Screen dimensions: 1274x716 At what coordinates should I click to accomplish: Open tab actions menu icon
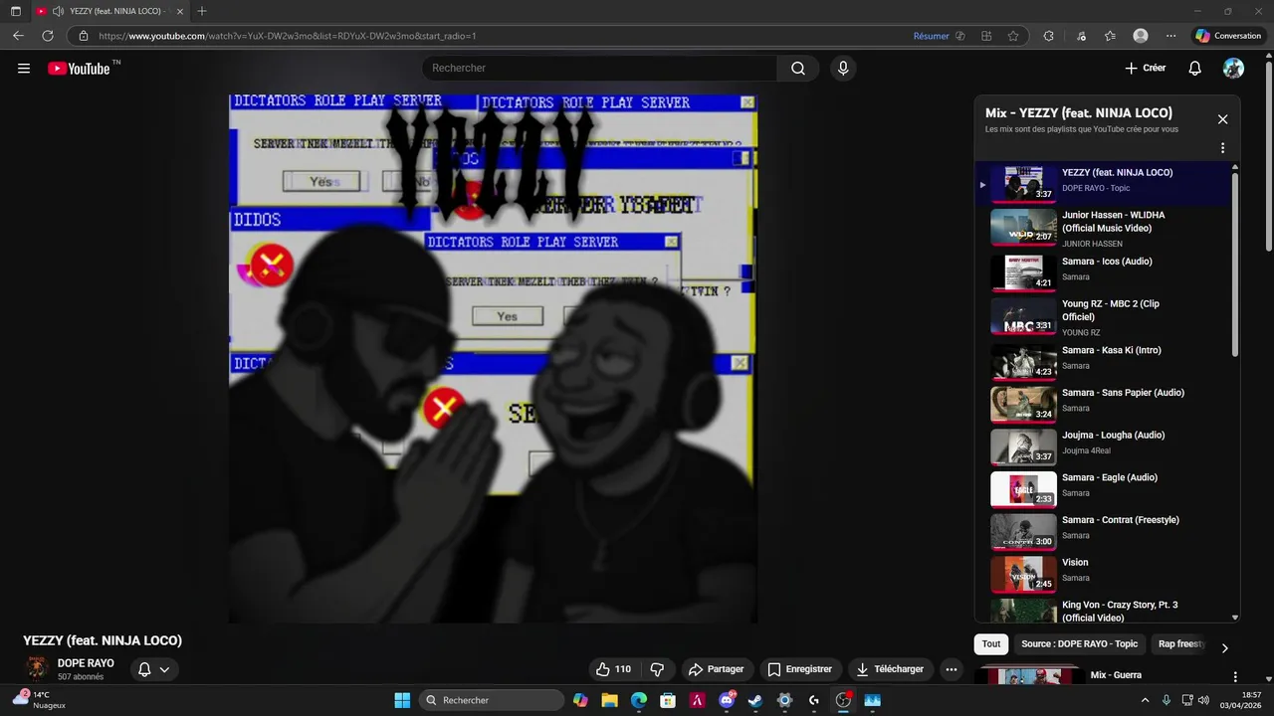16,11
